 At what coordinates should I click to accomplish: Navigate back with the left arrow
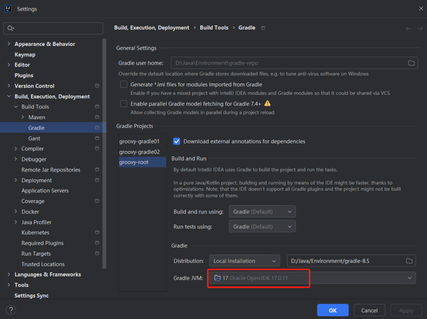409,28
